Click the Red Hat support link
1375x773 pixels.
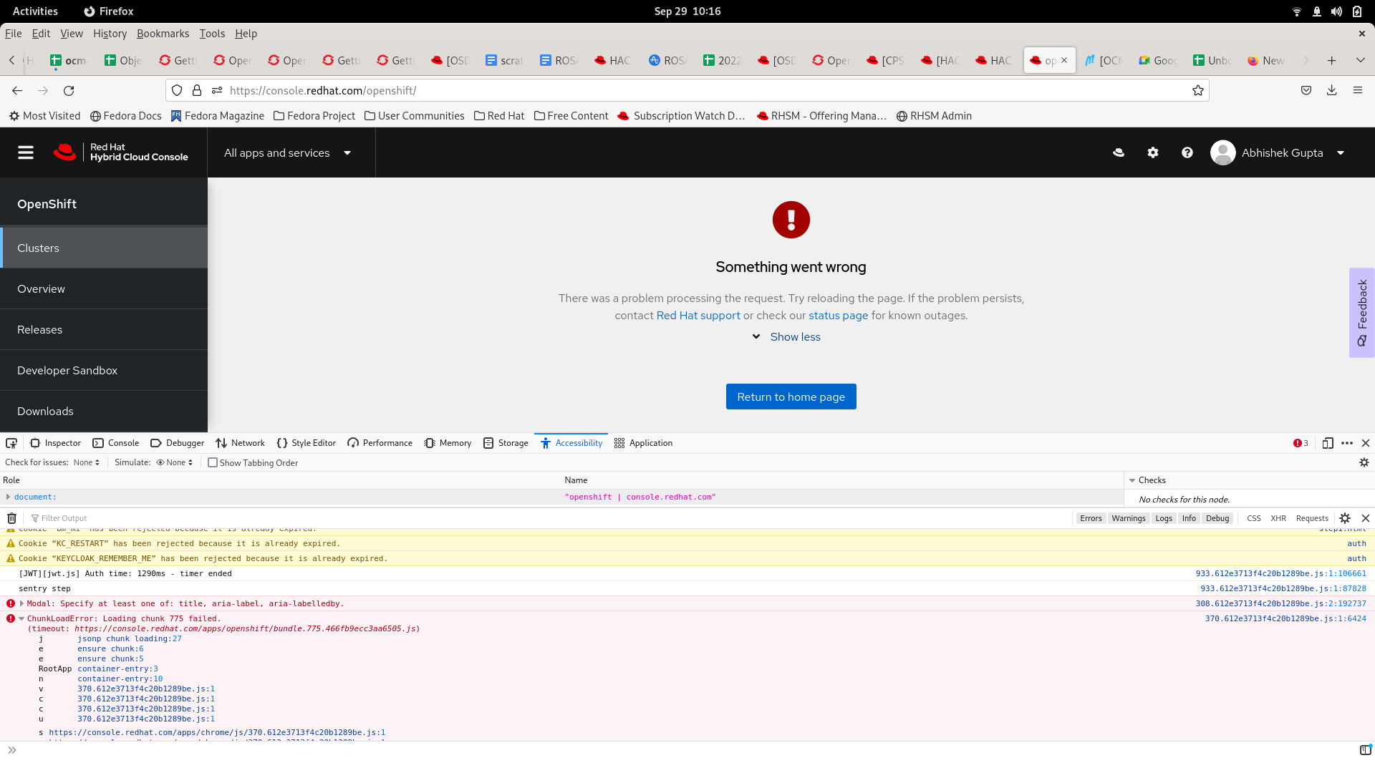(x=698, y=316)
